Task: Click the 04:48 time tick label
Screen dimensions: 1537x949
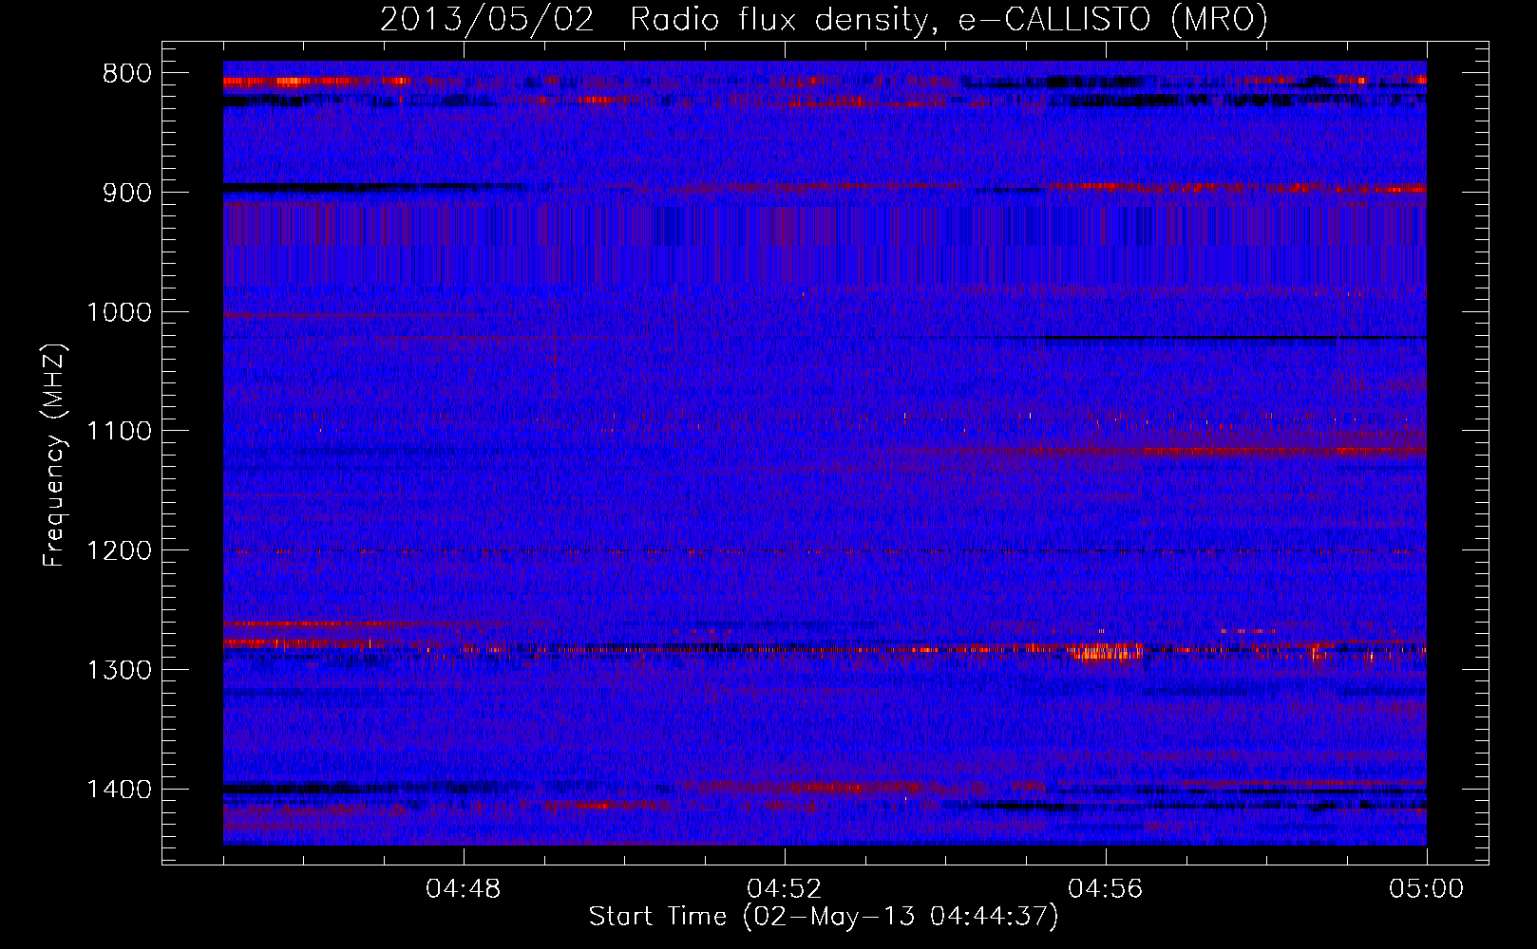Action: coord(464,889)
